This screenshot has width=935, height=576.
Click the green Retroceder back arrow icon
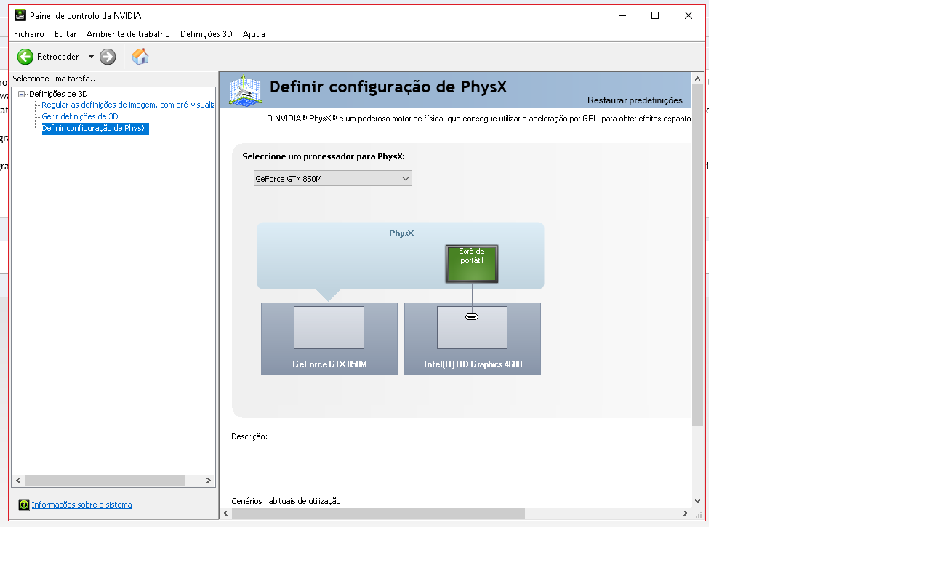click(x=25, y=57)
